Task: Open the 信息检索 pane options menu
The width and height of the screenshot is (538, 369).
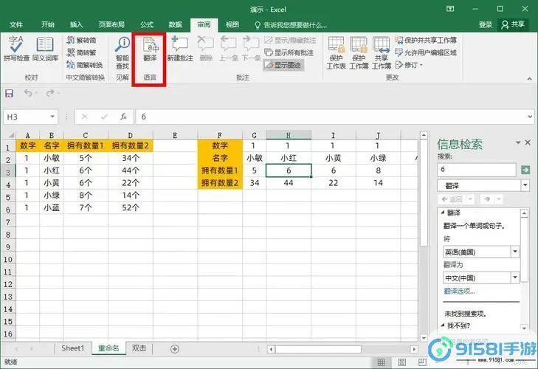Action: [518, 142]
